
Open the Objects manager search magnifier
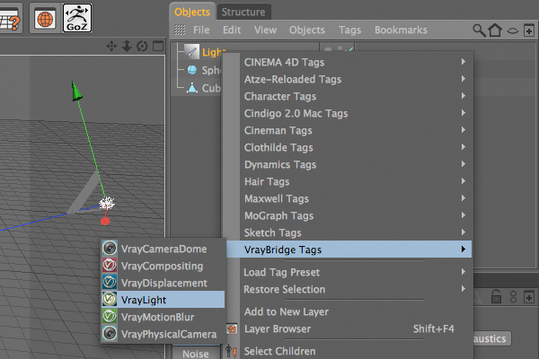[x=479, y=31]
